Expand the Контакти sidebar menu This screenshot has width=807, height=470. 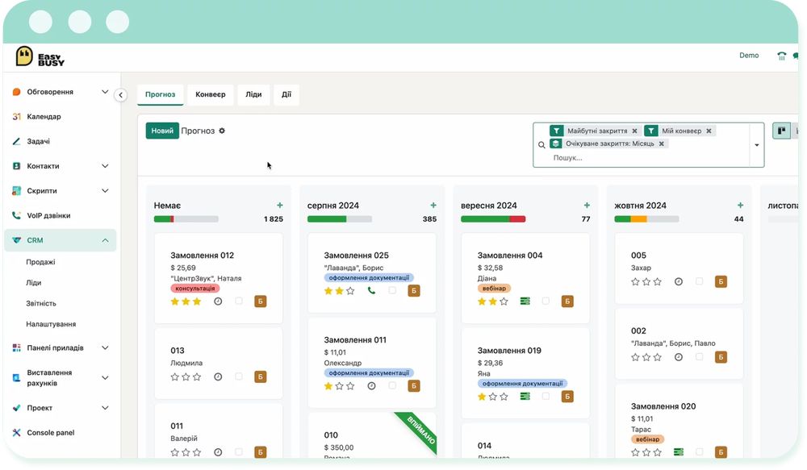pos(105,166)
